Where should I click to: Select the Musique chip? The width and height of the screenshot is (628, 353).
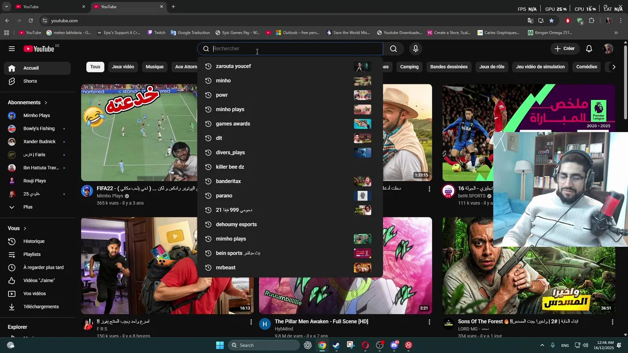tap(155, 67)
